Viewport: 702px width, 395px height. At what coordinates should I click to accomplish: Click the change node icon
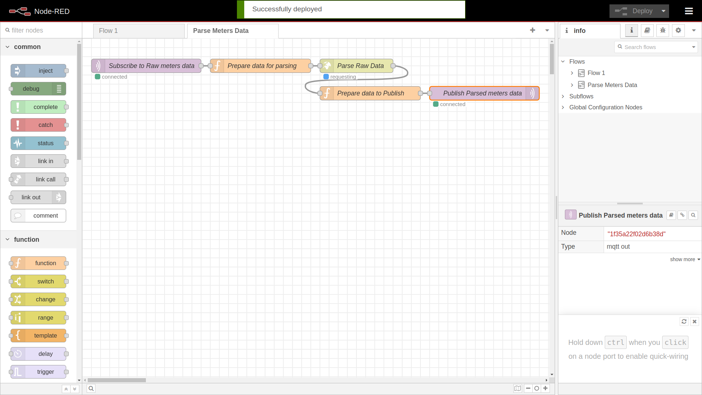click(18, 300)
